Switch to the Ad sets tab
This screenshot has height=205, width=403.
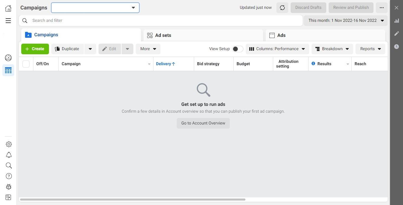coord(203,35)
